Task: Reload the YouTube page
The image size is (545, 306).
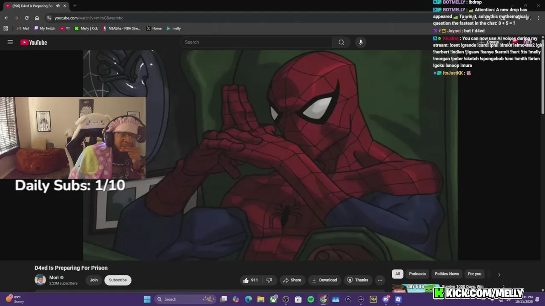Action: (26, 18)
